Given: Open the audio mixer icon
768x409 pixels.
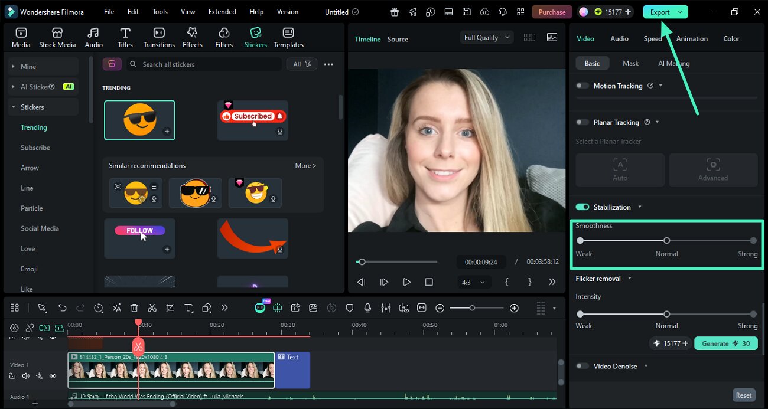Looking at the screenshot, I should [x=386, y=307].
